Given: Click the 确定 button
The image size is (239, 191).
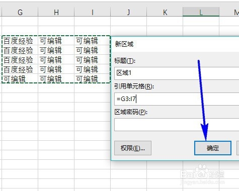Looking at the screenshot, I should click(213, 148).
